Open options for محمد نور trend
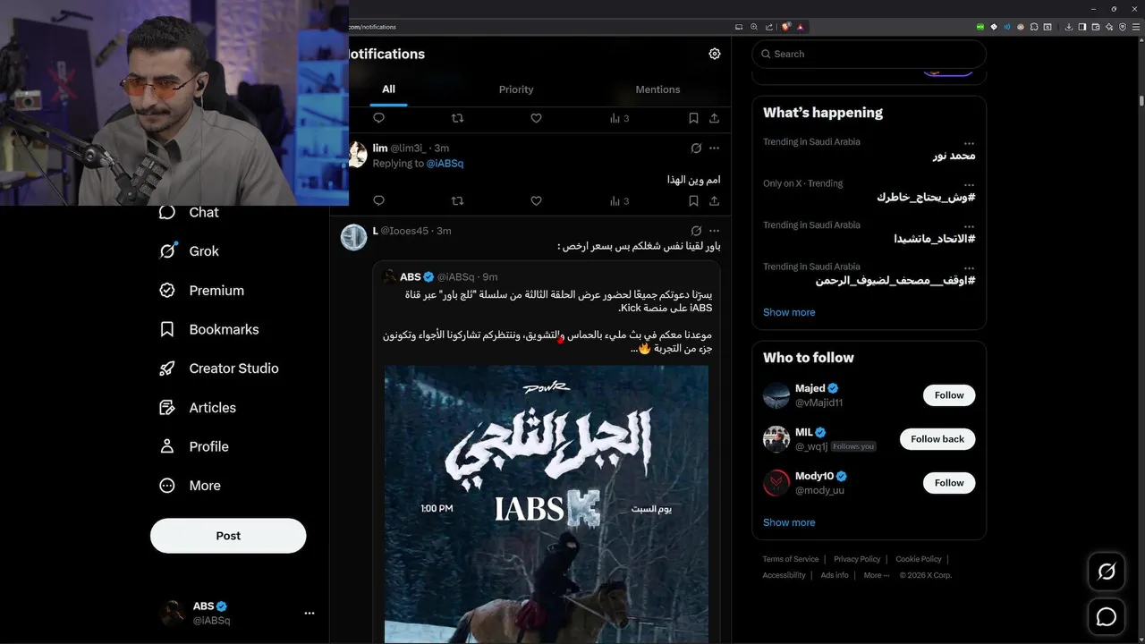Image resolution: width=1145 pixels, height=644 pixels. pos(969,143)
